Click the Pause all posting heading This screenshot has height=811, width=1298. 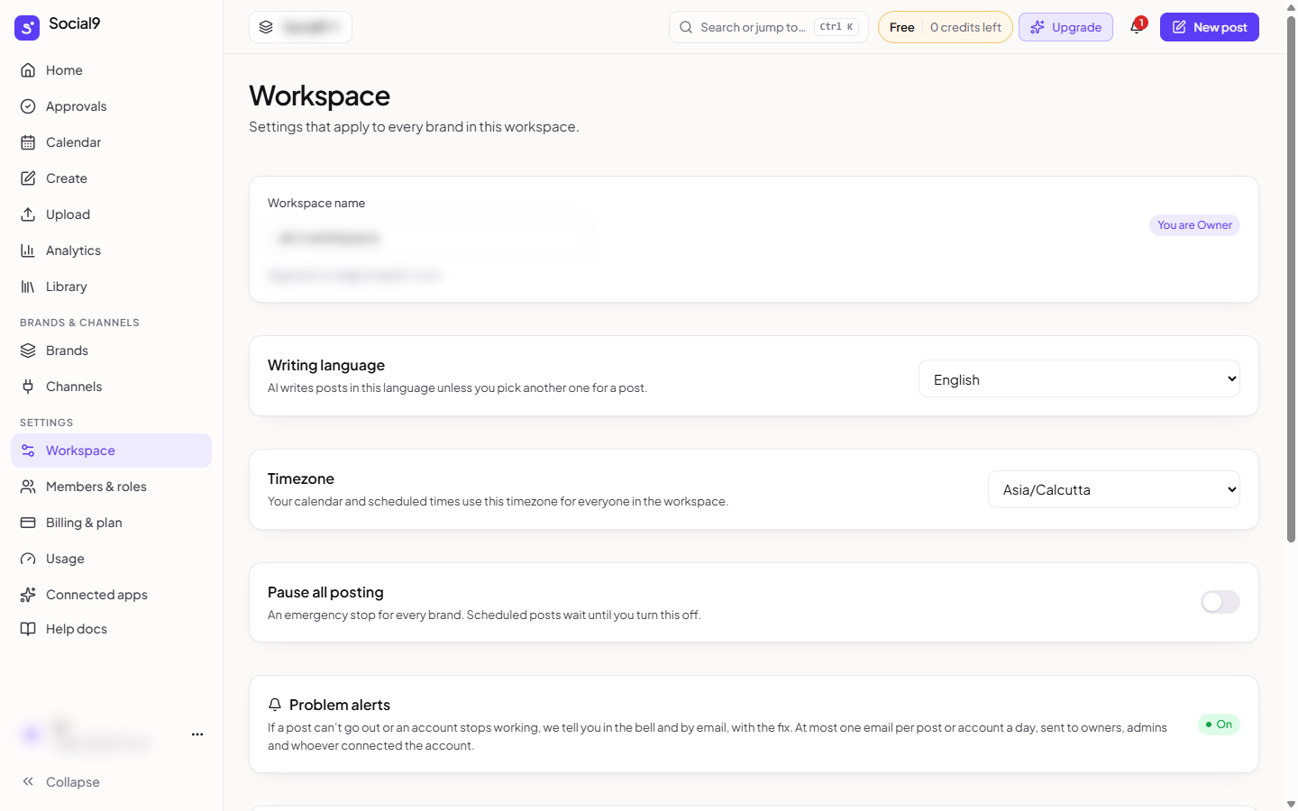[x=325, y=592]
